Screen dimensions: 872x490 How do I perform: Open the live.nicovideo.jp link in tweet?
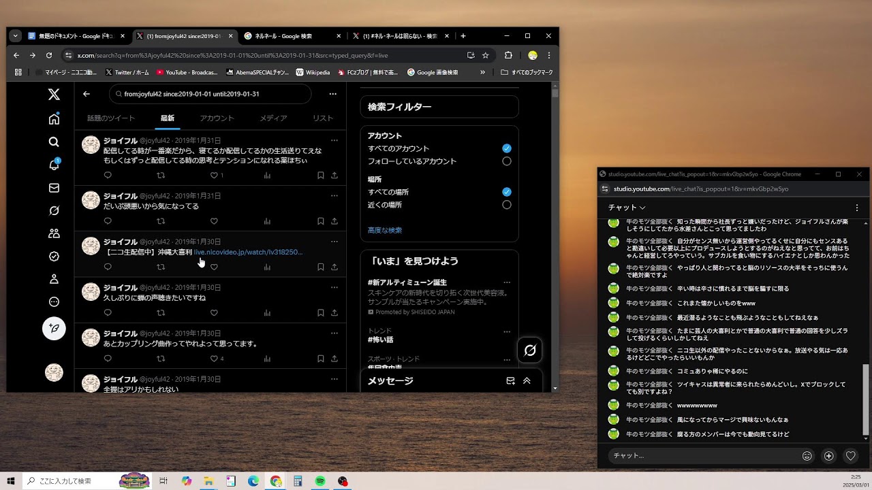click(x=248, y=252)
